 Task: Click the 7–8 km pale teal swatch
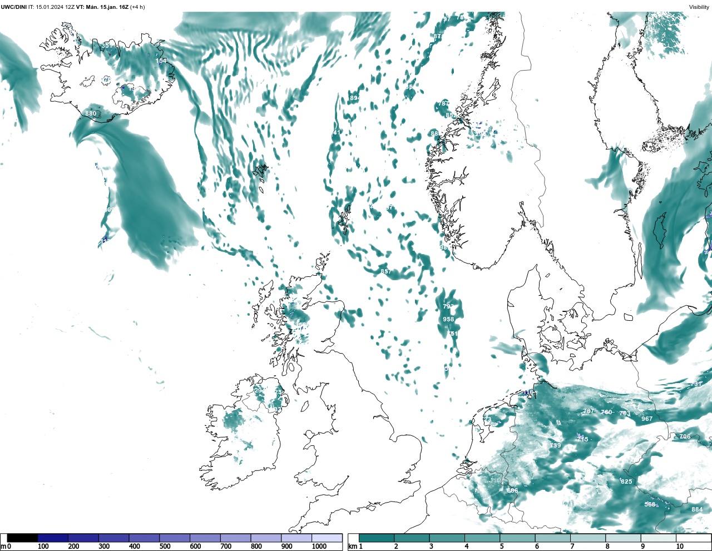[587, 538]
